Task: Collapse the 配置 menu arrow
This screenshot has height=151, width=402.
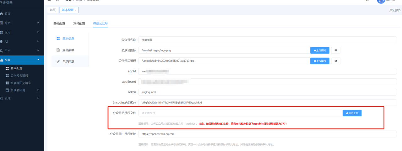Action: 38,60
